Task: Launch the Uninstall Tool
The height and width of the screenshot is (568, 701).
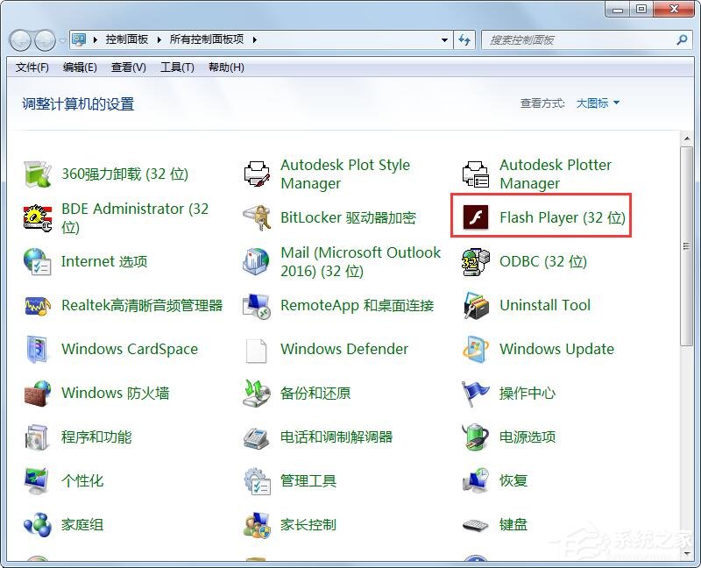Action: point(544,305)
